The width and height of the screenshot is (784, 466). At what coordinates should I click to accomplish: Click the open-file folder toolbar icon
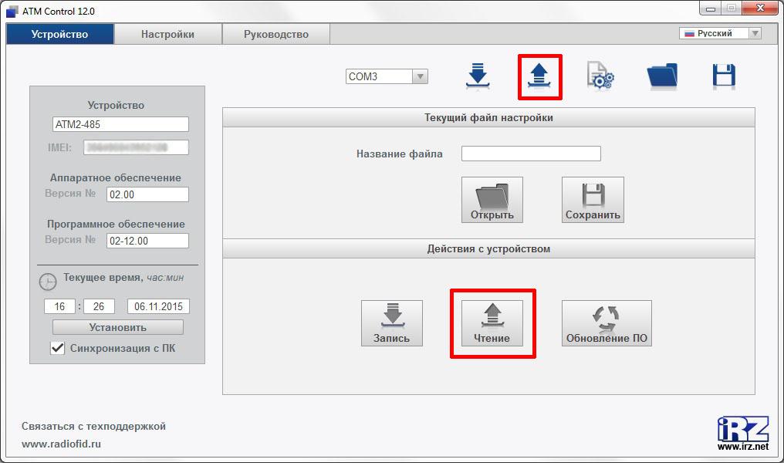pyautogui.click(x=662, y=75)
